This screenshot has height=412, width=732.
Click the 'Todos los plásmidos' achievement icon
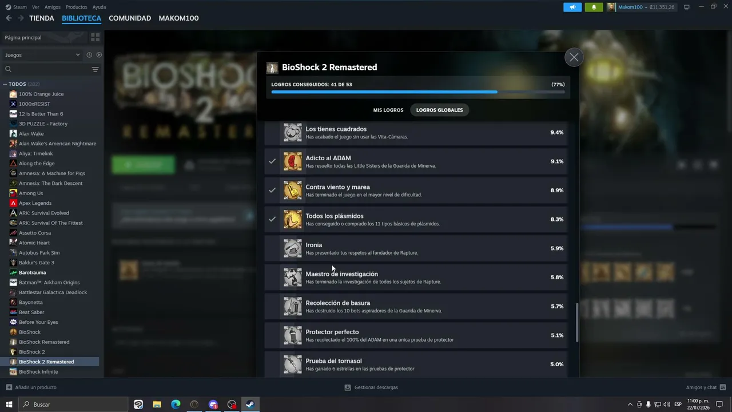pos(292,219)
